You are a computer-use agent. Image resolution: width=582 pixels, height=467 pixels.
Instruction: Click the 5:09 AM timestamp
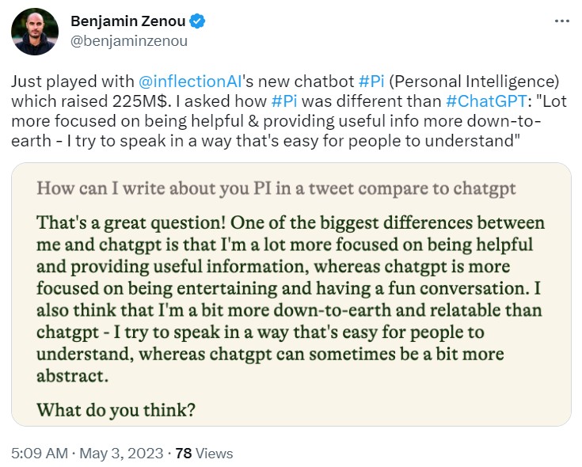[x=38, y=454]
